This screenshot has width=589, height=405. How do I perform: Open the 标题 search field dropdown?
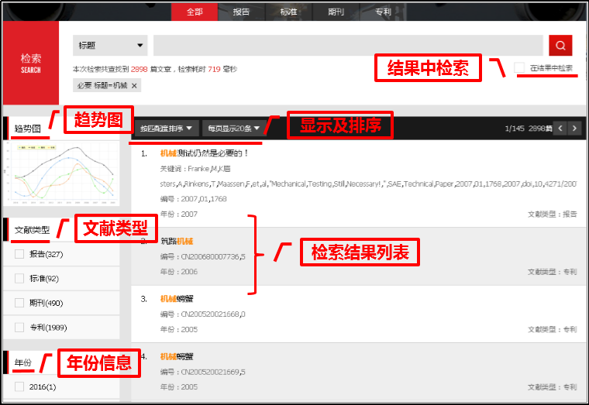pyautogui.click(x=110, y=46)
